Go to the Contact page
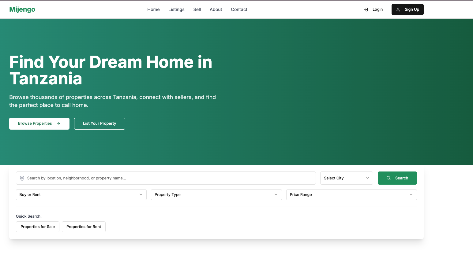 coord(239,9)
